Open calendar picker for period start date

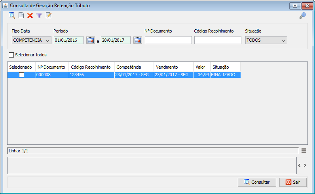point(91,40)
